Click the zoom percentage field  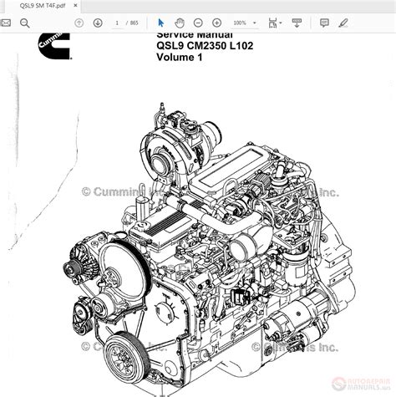point(241,23)
